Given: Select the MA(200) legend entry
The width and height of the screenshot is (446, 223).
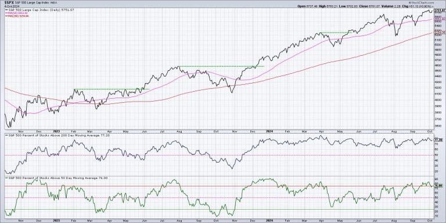Looking at the screenshot, I should click(x=17, y=16).
